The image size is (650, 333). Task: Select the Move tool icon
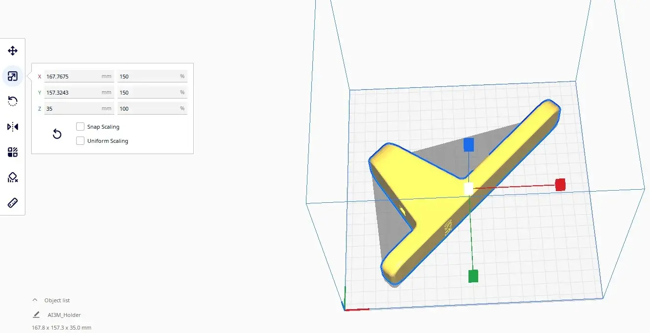coord(13,51)
